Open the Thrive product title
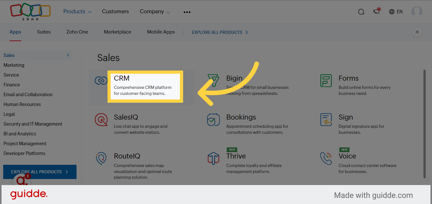 236,156
